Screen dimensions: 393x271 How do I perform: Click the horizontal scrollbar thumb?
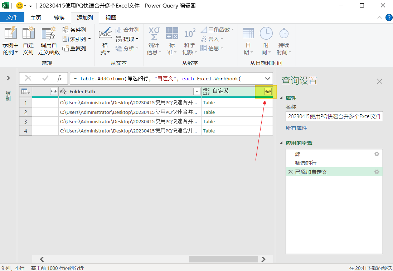(224, 259)
